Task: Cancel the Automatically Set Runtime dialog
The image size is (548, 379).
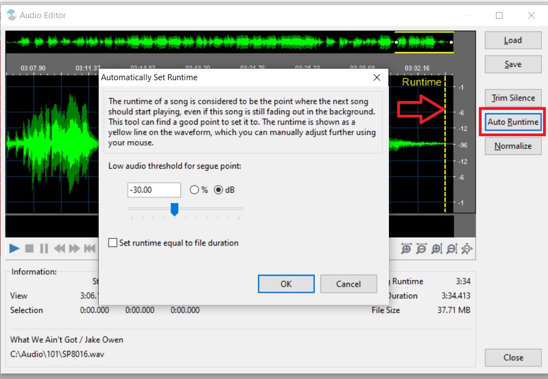Action: point(348,284)
